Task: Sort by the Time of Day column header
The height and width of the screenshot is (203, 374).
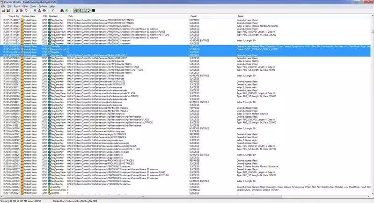Action: click(14, 16)
